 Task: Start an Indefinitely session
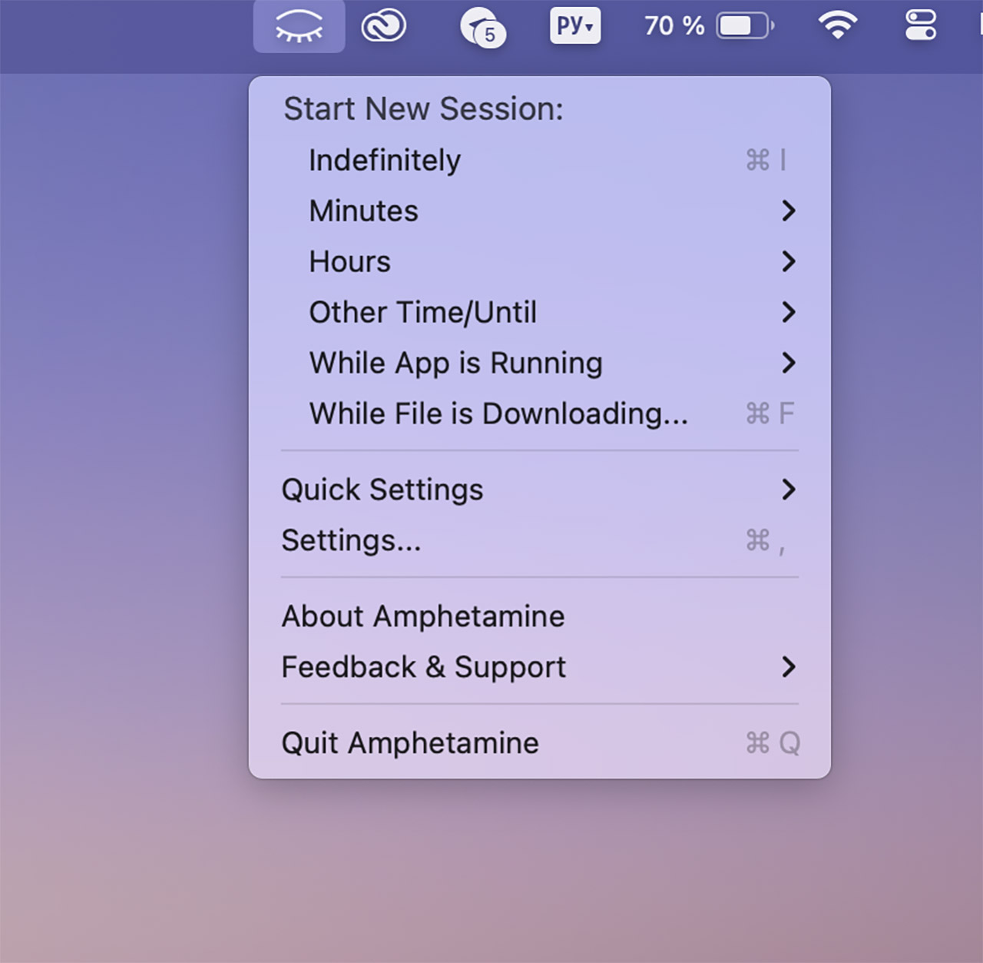(x=540, y=160)
